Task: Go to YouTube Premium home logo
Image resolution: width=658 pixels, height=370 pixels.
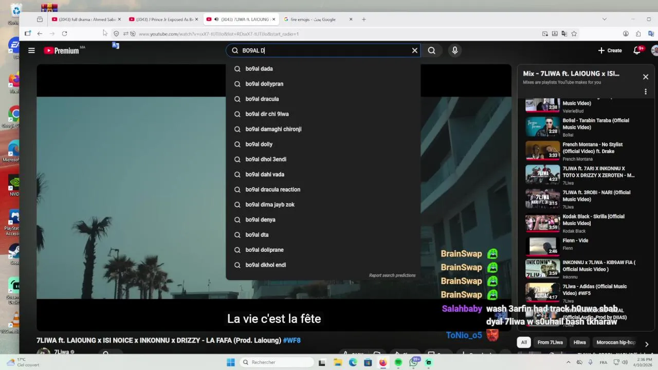Action: pyautogui.click(x=61, y=50)
